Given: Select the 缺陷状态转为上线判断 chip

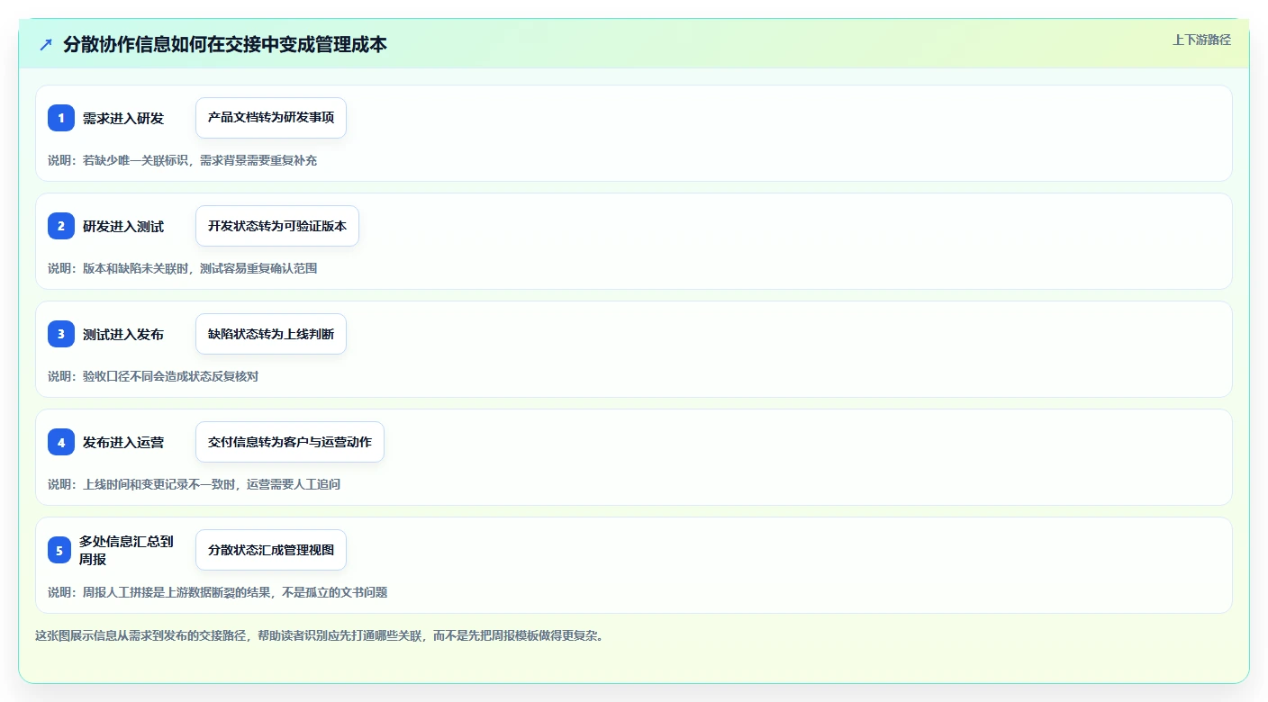Looking at the screenshot, I should click(x=271, y=334).
